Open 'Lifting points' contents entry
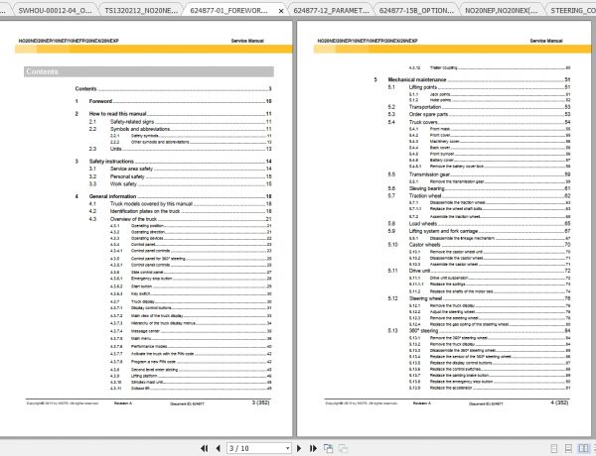This screenshot has height=456, width=596. [480, 87]
